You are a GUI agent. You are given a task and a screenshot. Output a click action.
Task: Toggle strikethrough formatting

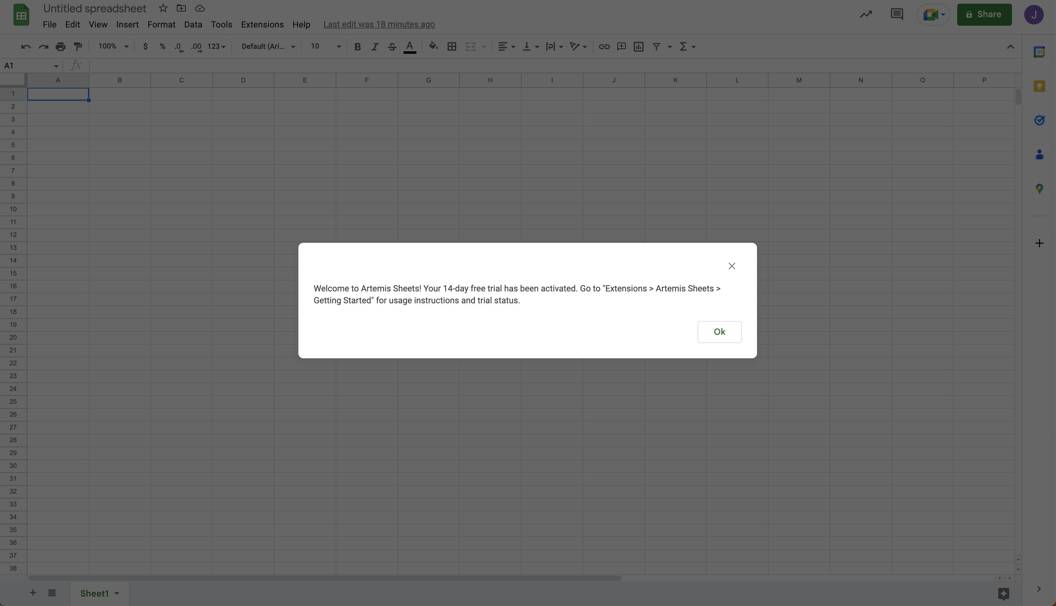pyautogui.click(x=392, y=47)
